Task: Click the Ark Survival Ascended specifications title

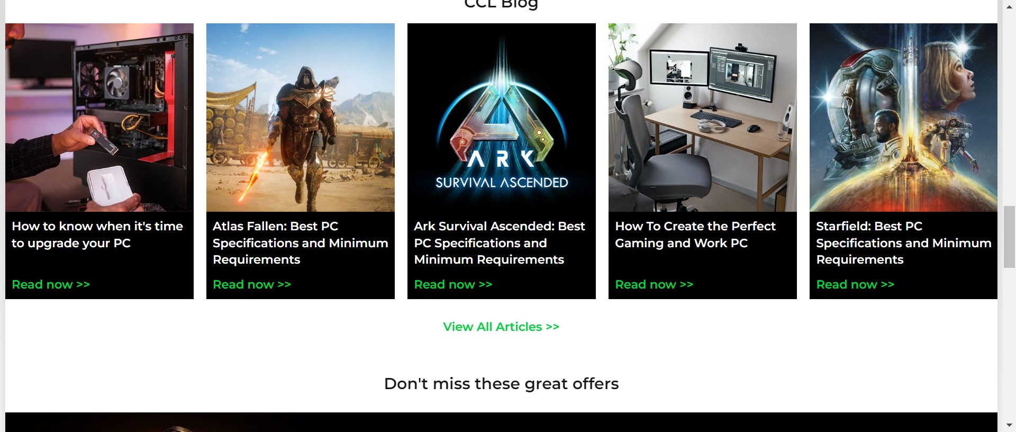Action: click(x=500, y=242)
